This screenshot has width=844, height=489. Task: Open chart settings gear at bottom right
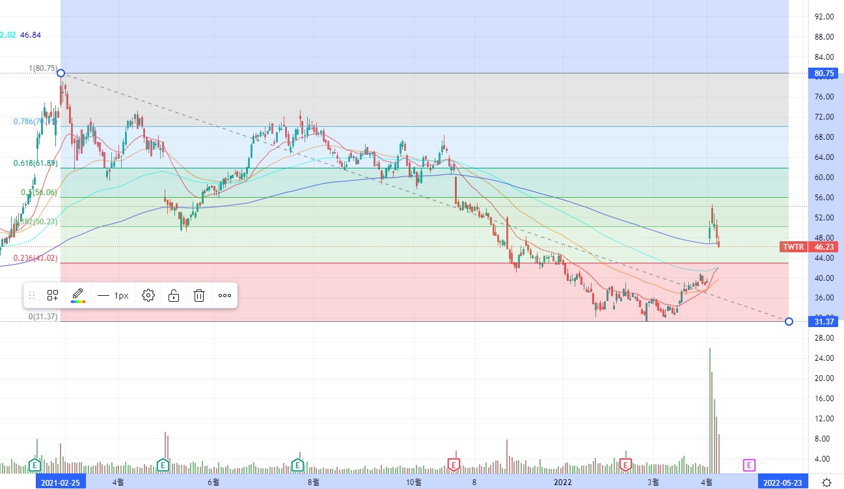(826, 482)
